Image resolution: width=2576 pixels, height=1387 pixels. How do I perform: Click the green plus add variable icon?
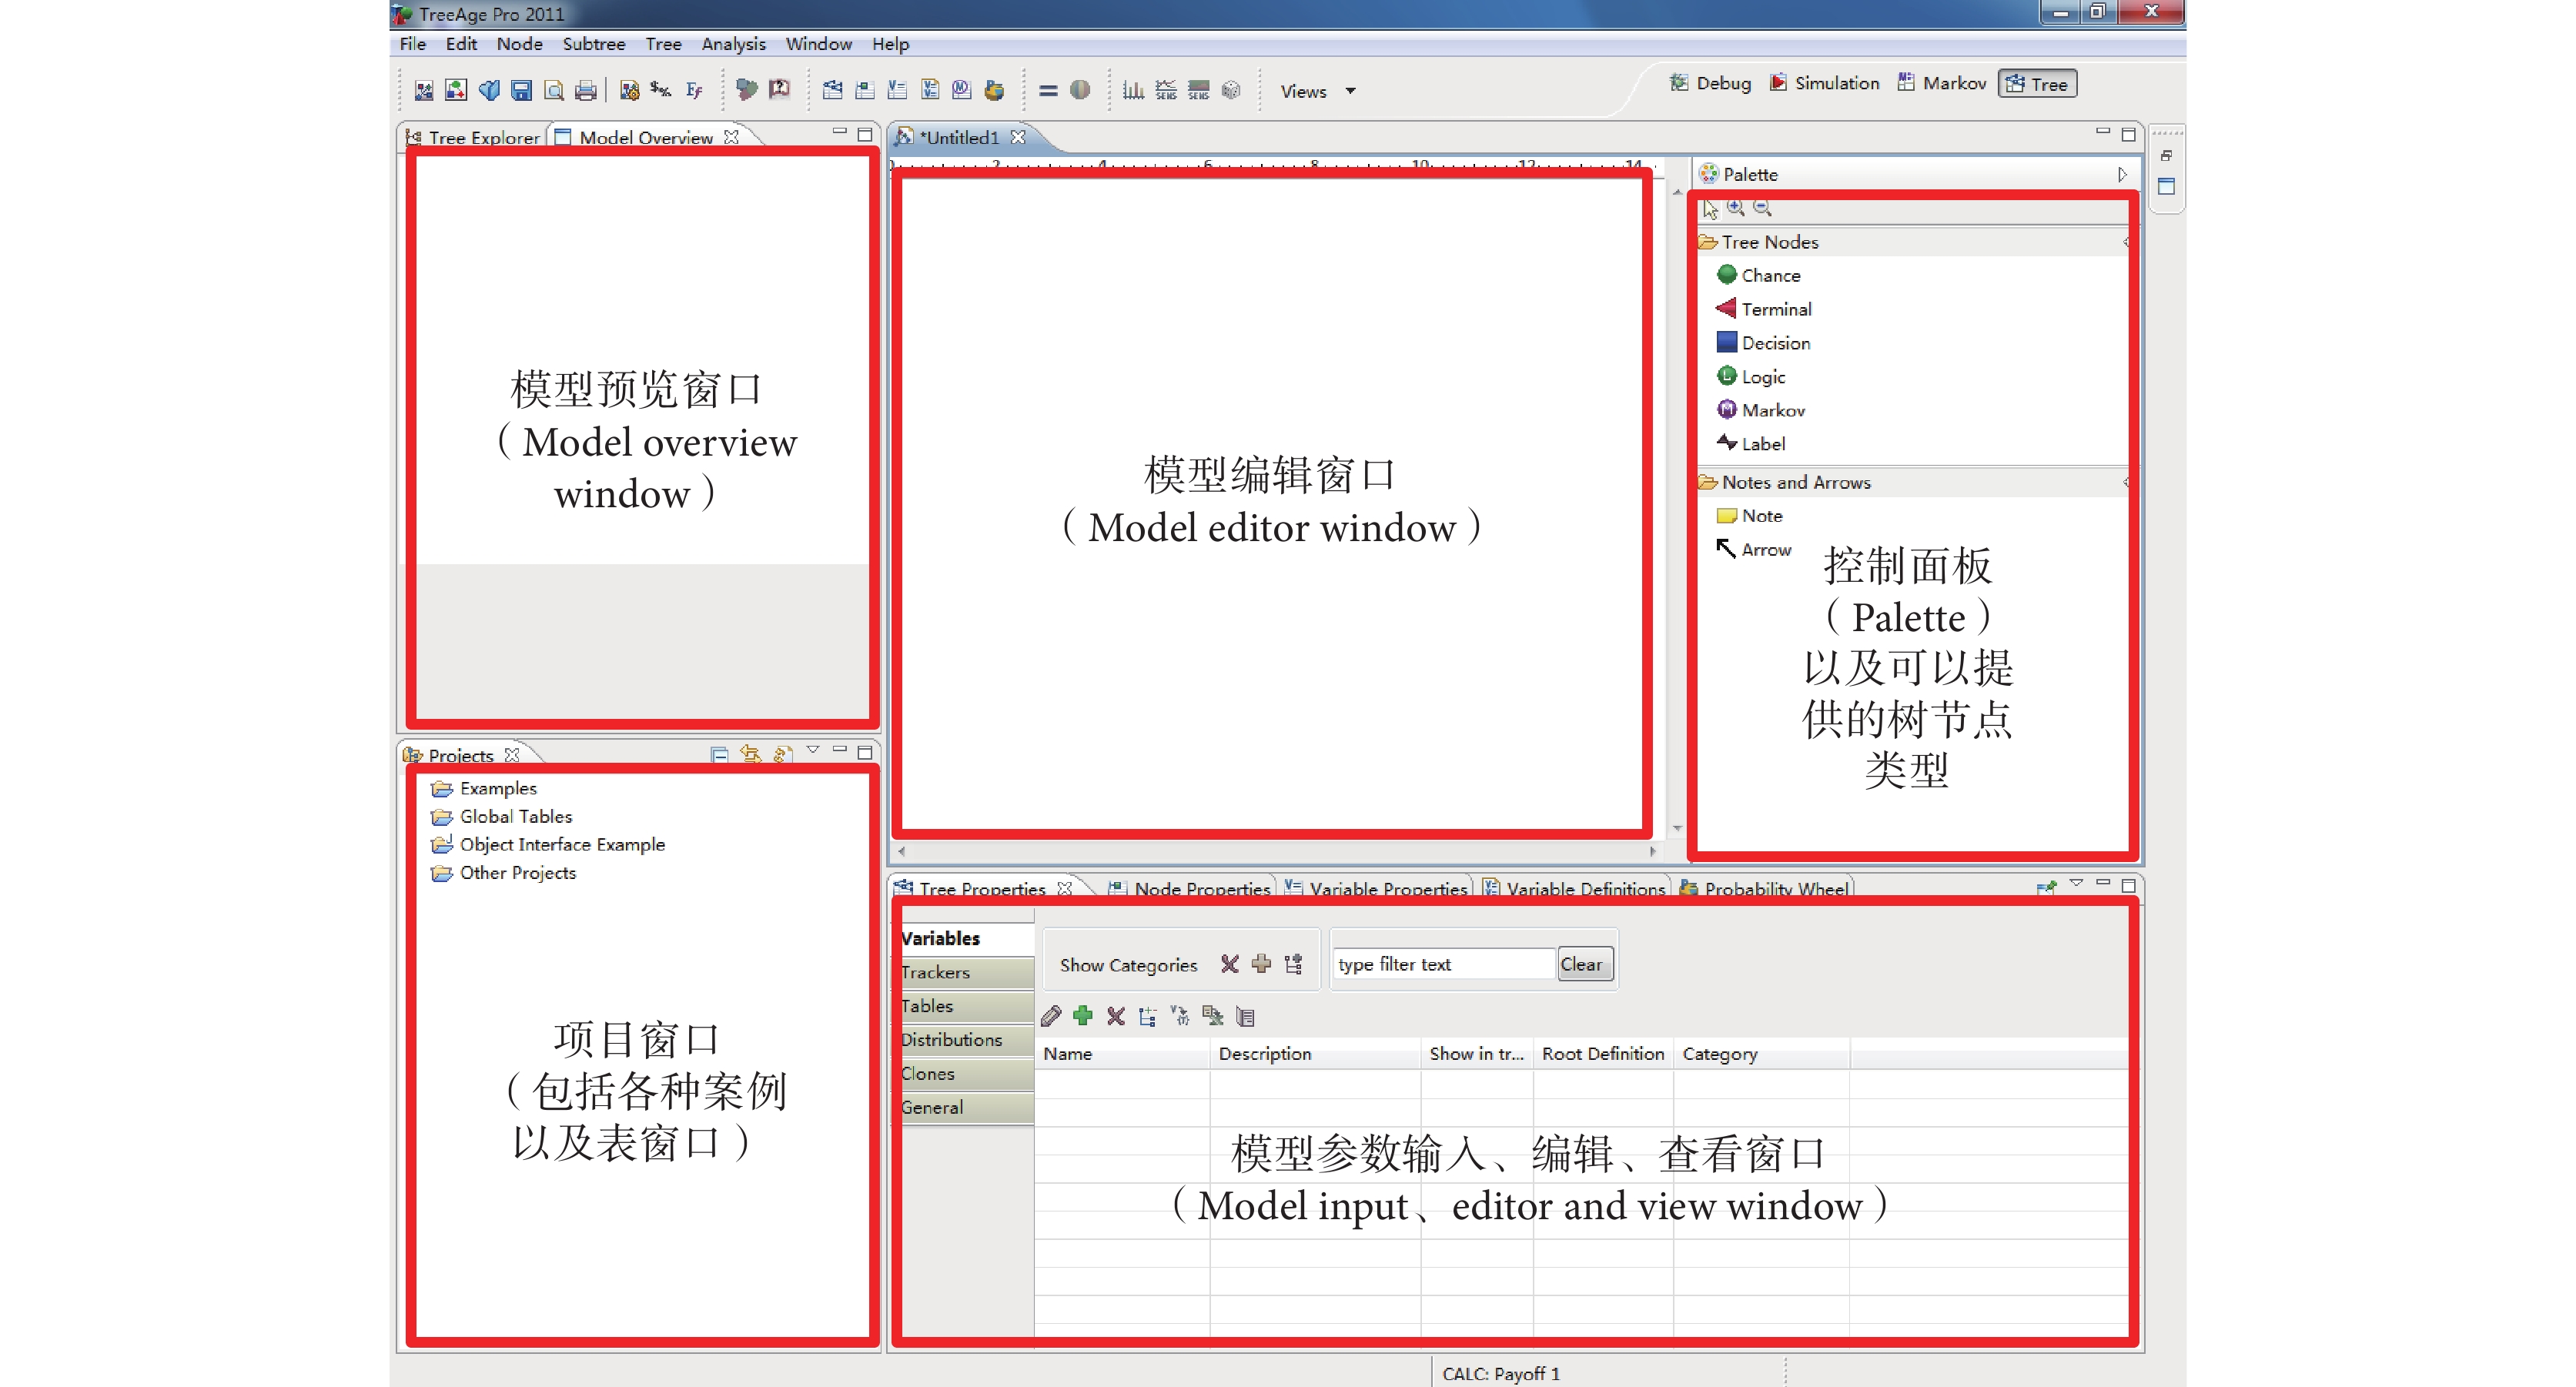tap(1083, 1016)
